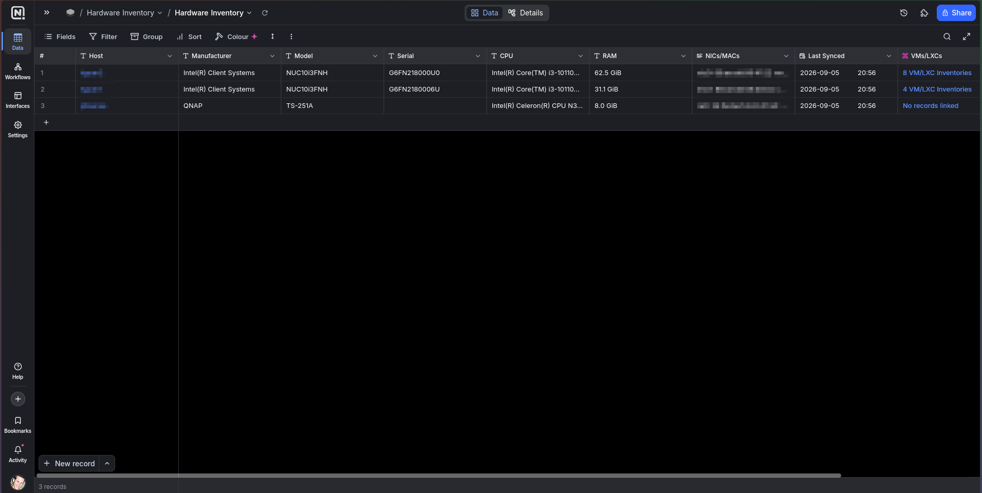Screen dimensions: 982x493
Task: Switch to the Data tab
Action: [485, 13]
